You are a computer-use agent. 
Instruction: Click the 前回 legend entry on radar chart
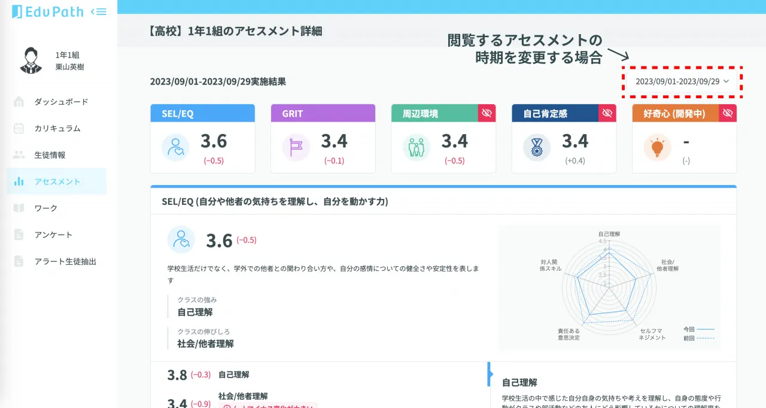coord(699,338)
